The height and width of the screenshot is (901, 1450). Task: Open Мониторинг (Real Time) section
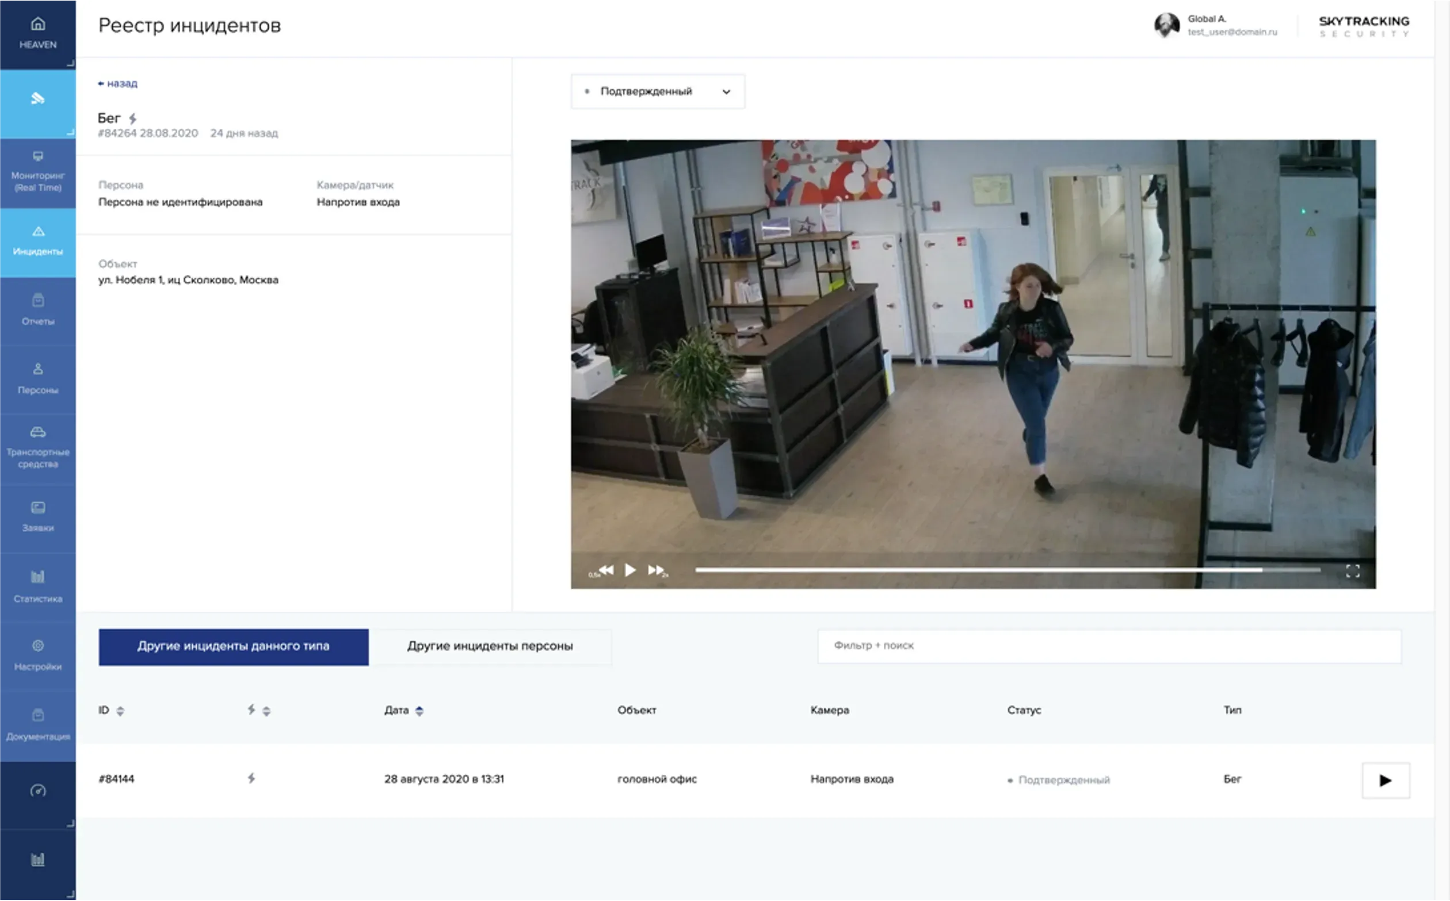point(37,174)
